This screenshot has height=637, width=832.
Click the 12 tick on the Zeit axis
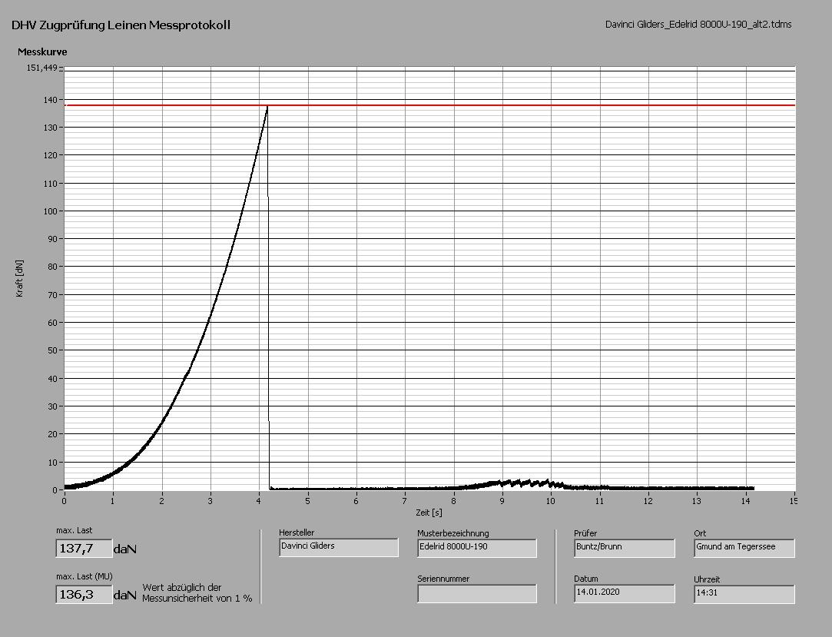648,500
